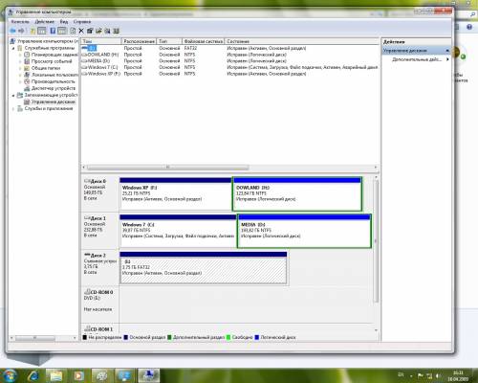Sort by the Тип column header
This screenshot has width=478, height=383.
click(169, 41)
